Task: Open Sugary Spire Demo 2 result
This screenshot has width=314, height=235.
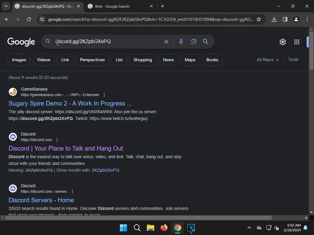Action: 70,103
